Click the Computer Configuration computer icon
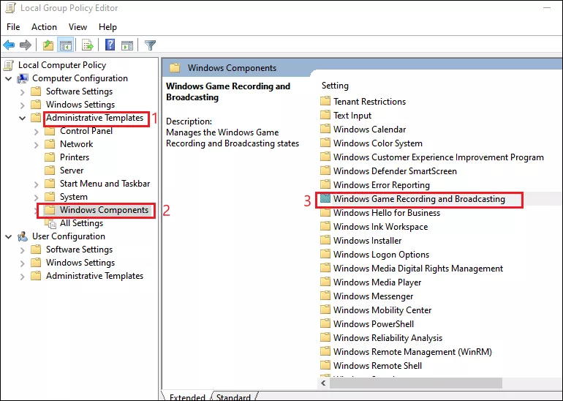The width and height of the screenshot is (563, 401). (x=23, y=78)
